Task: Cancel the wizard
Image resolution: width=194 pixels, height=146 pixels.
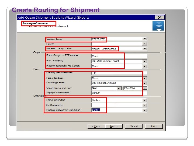Action: click(x=134, y=126)
